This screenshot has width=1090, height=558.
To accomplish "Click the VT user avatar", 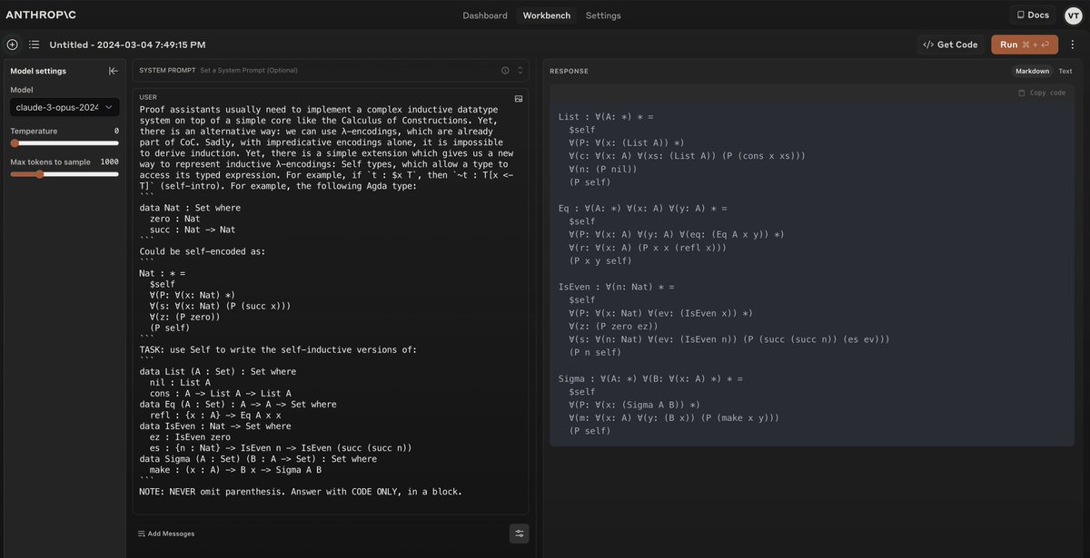I will [1073, 15].
